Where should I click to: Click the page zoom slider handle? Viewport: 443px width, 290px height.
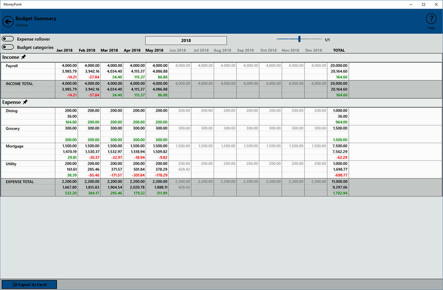[299, 39]
